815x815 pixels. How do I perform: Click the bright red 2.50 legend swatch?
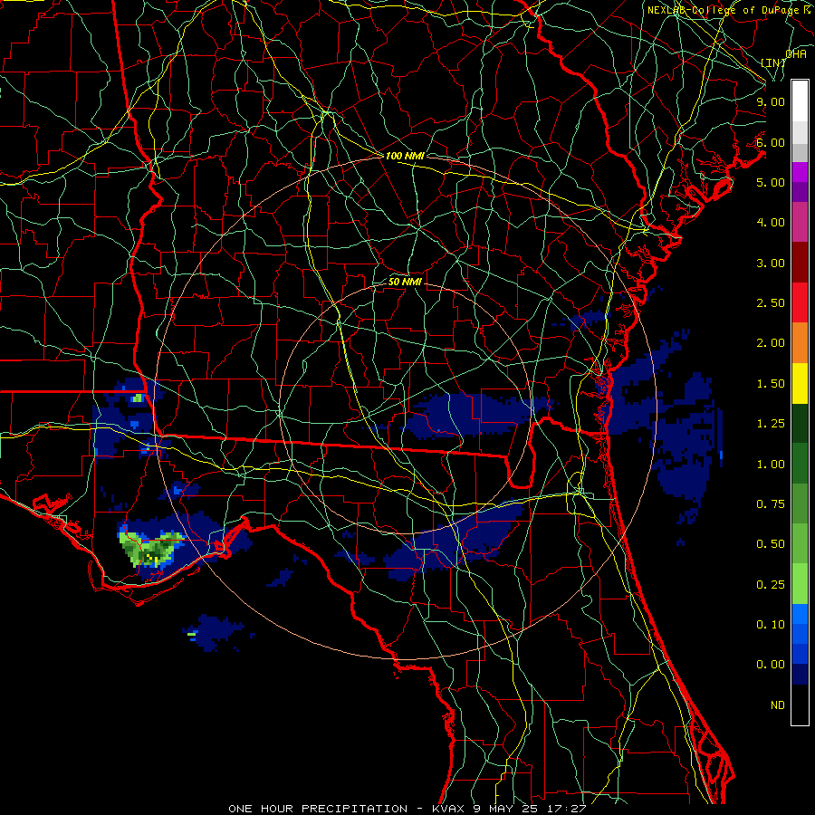coord(800,302)
